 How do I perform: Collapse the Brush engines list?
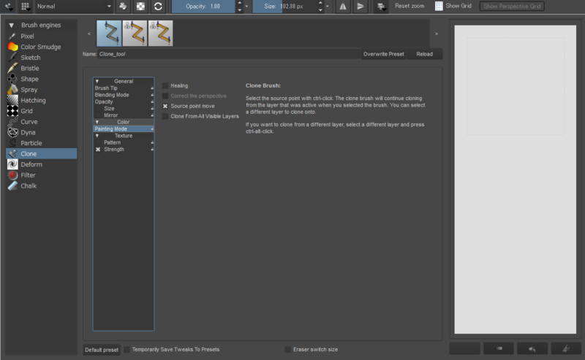tap(12, 25)
